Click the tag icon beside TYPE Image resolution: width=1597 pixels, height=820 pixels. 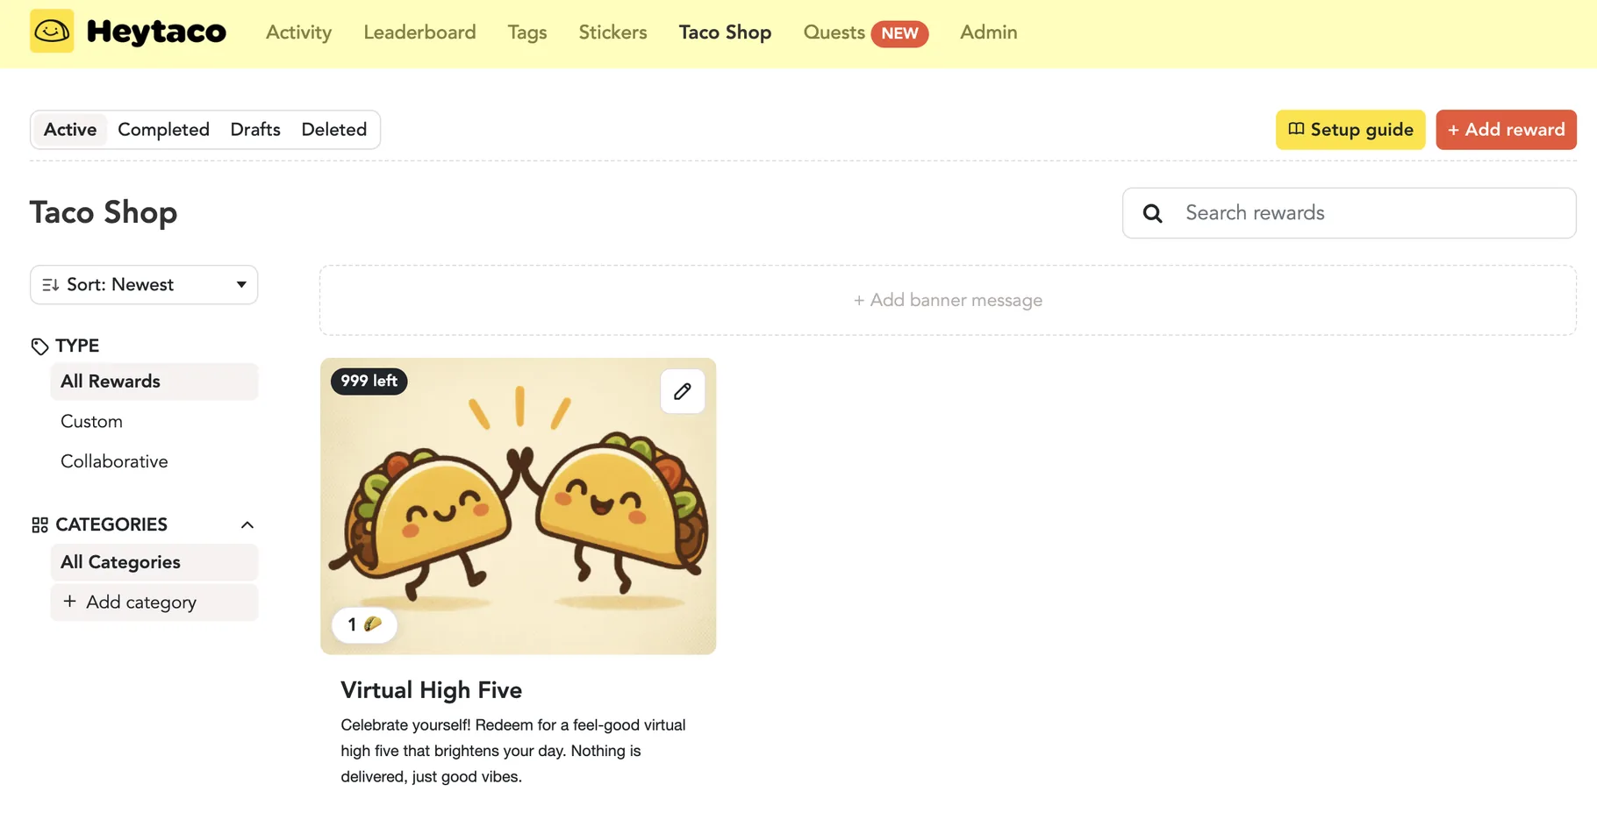[x=39, y=346]
